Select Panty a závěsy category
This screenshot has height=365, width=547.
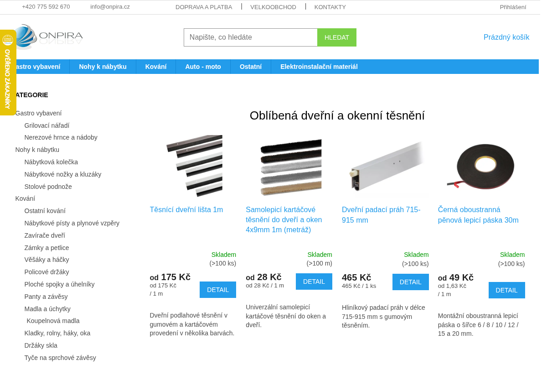[46, 297]
